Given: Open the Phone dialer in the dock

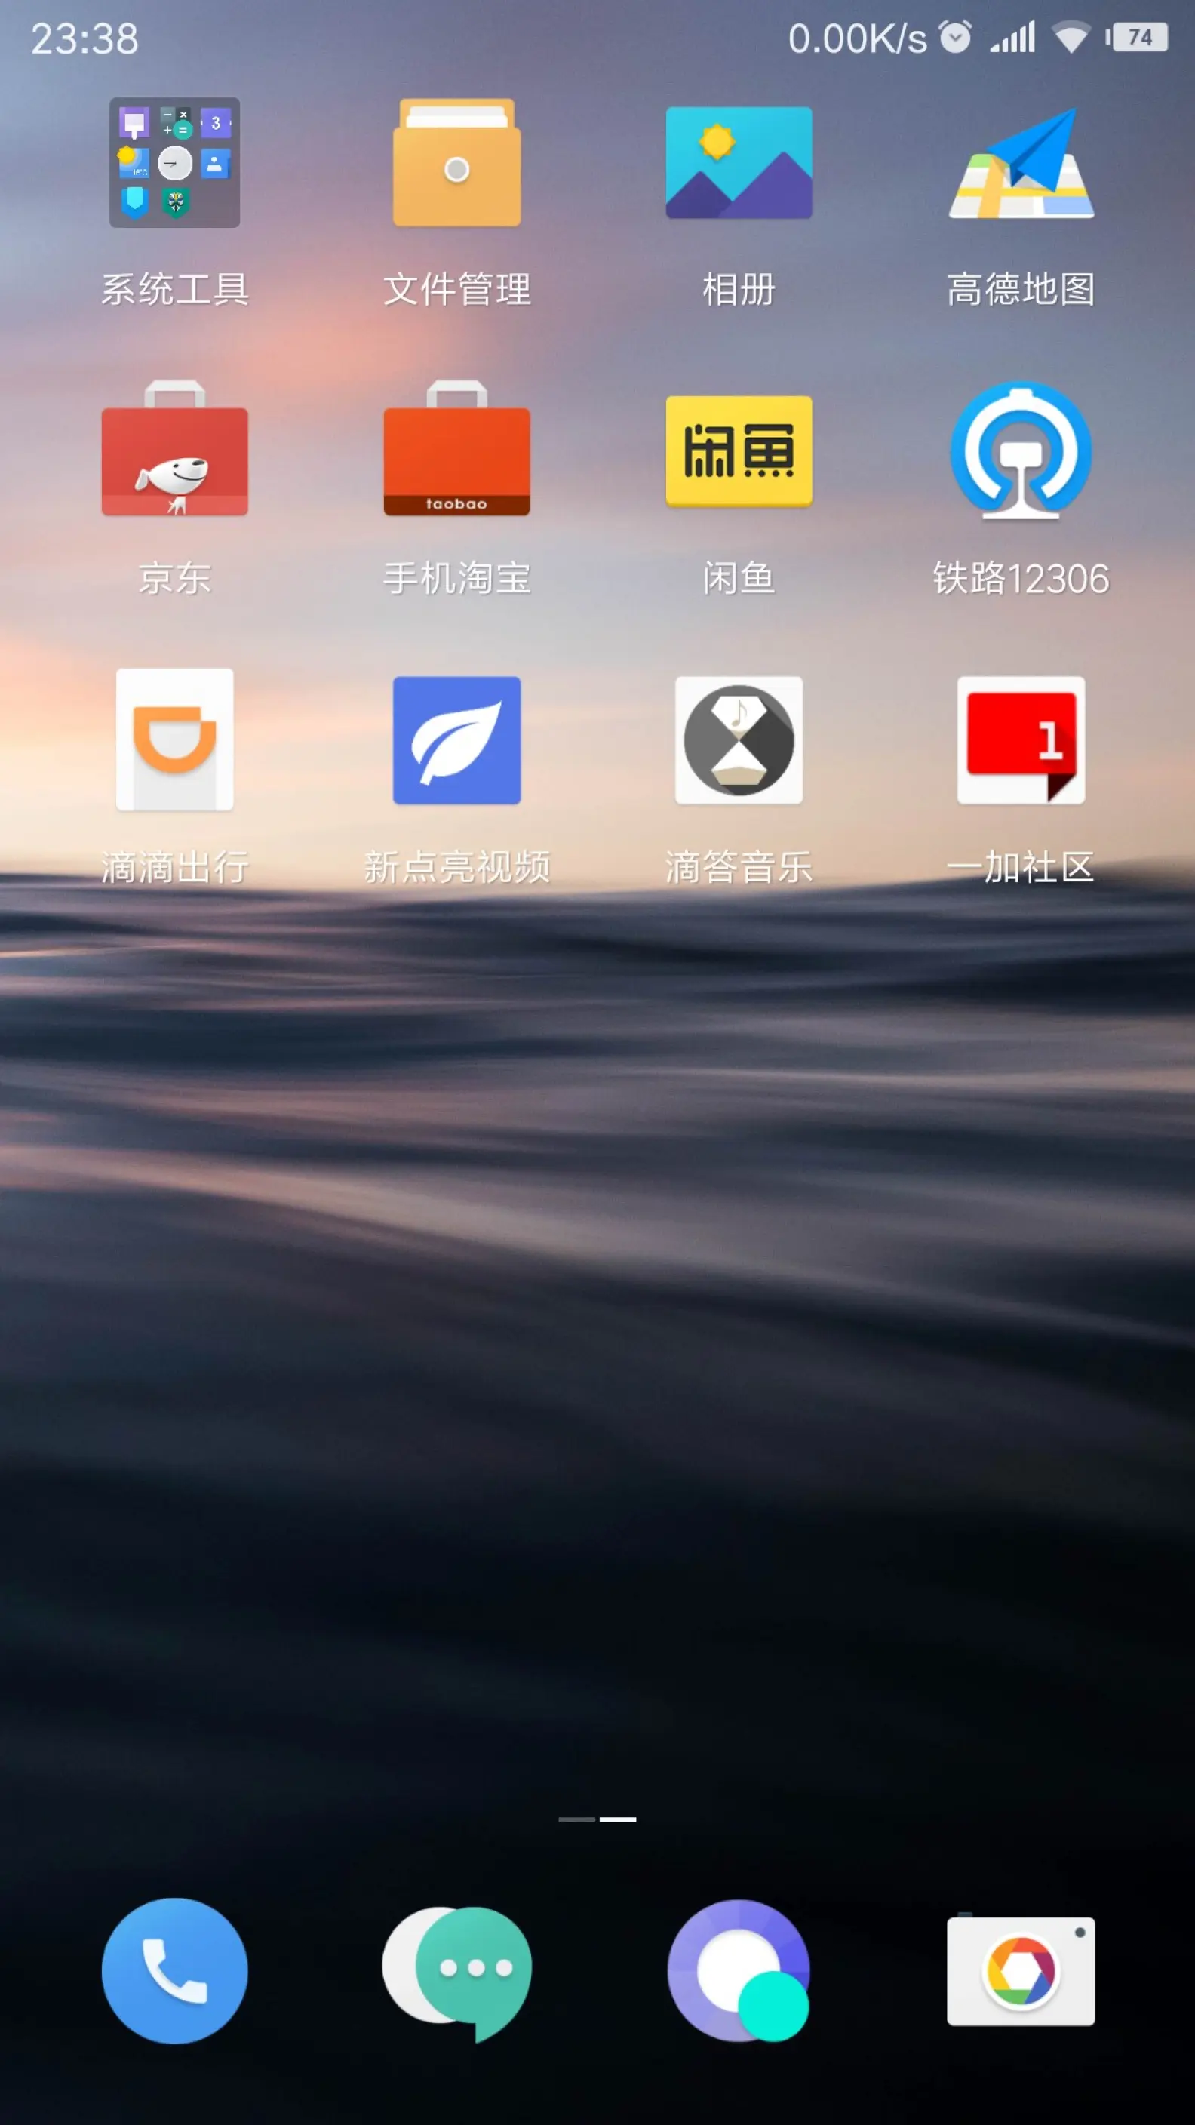Looking at the screenshot, I should (175, 1971).
